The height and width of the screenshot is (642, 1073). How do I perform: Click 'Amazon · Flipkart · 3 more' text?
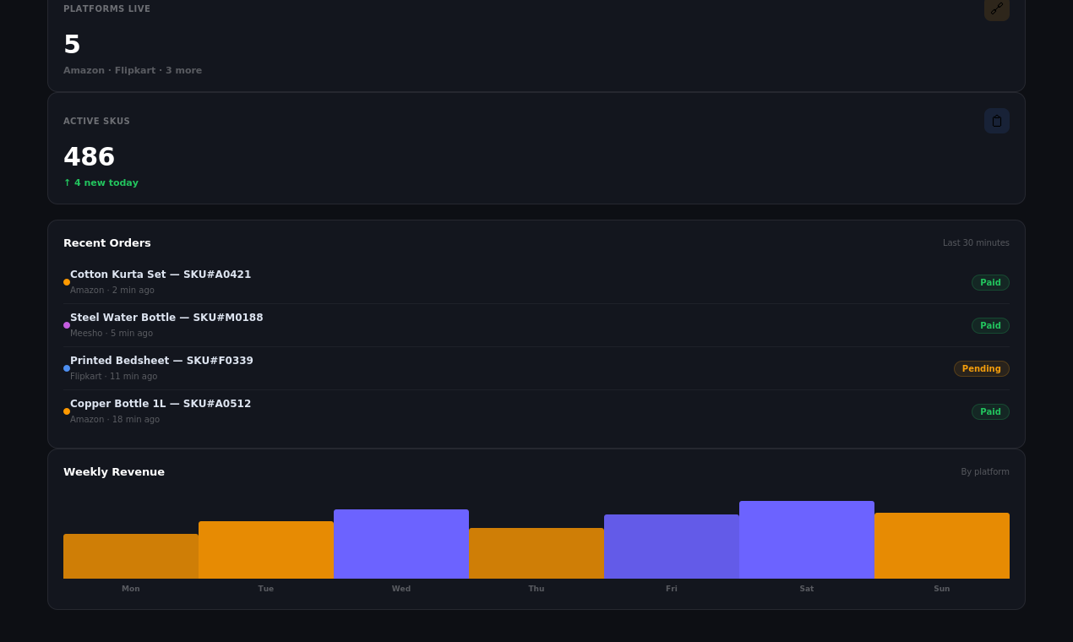133,70
